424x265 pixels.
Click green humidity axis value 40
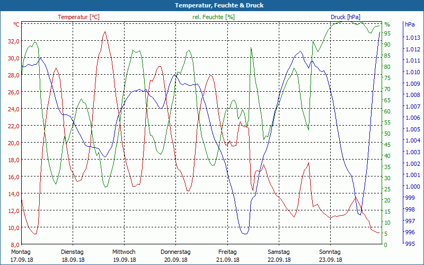point(387,156)
